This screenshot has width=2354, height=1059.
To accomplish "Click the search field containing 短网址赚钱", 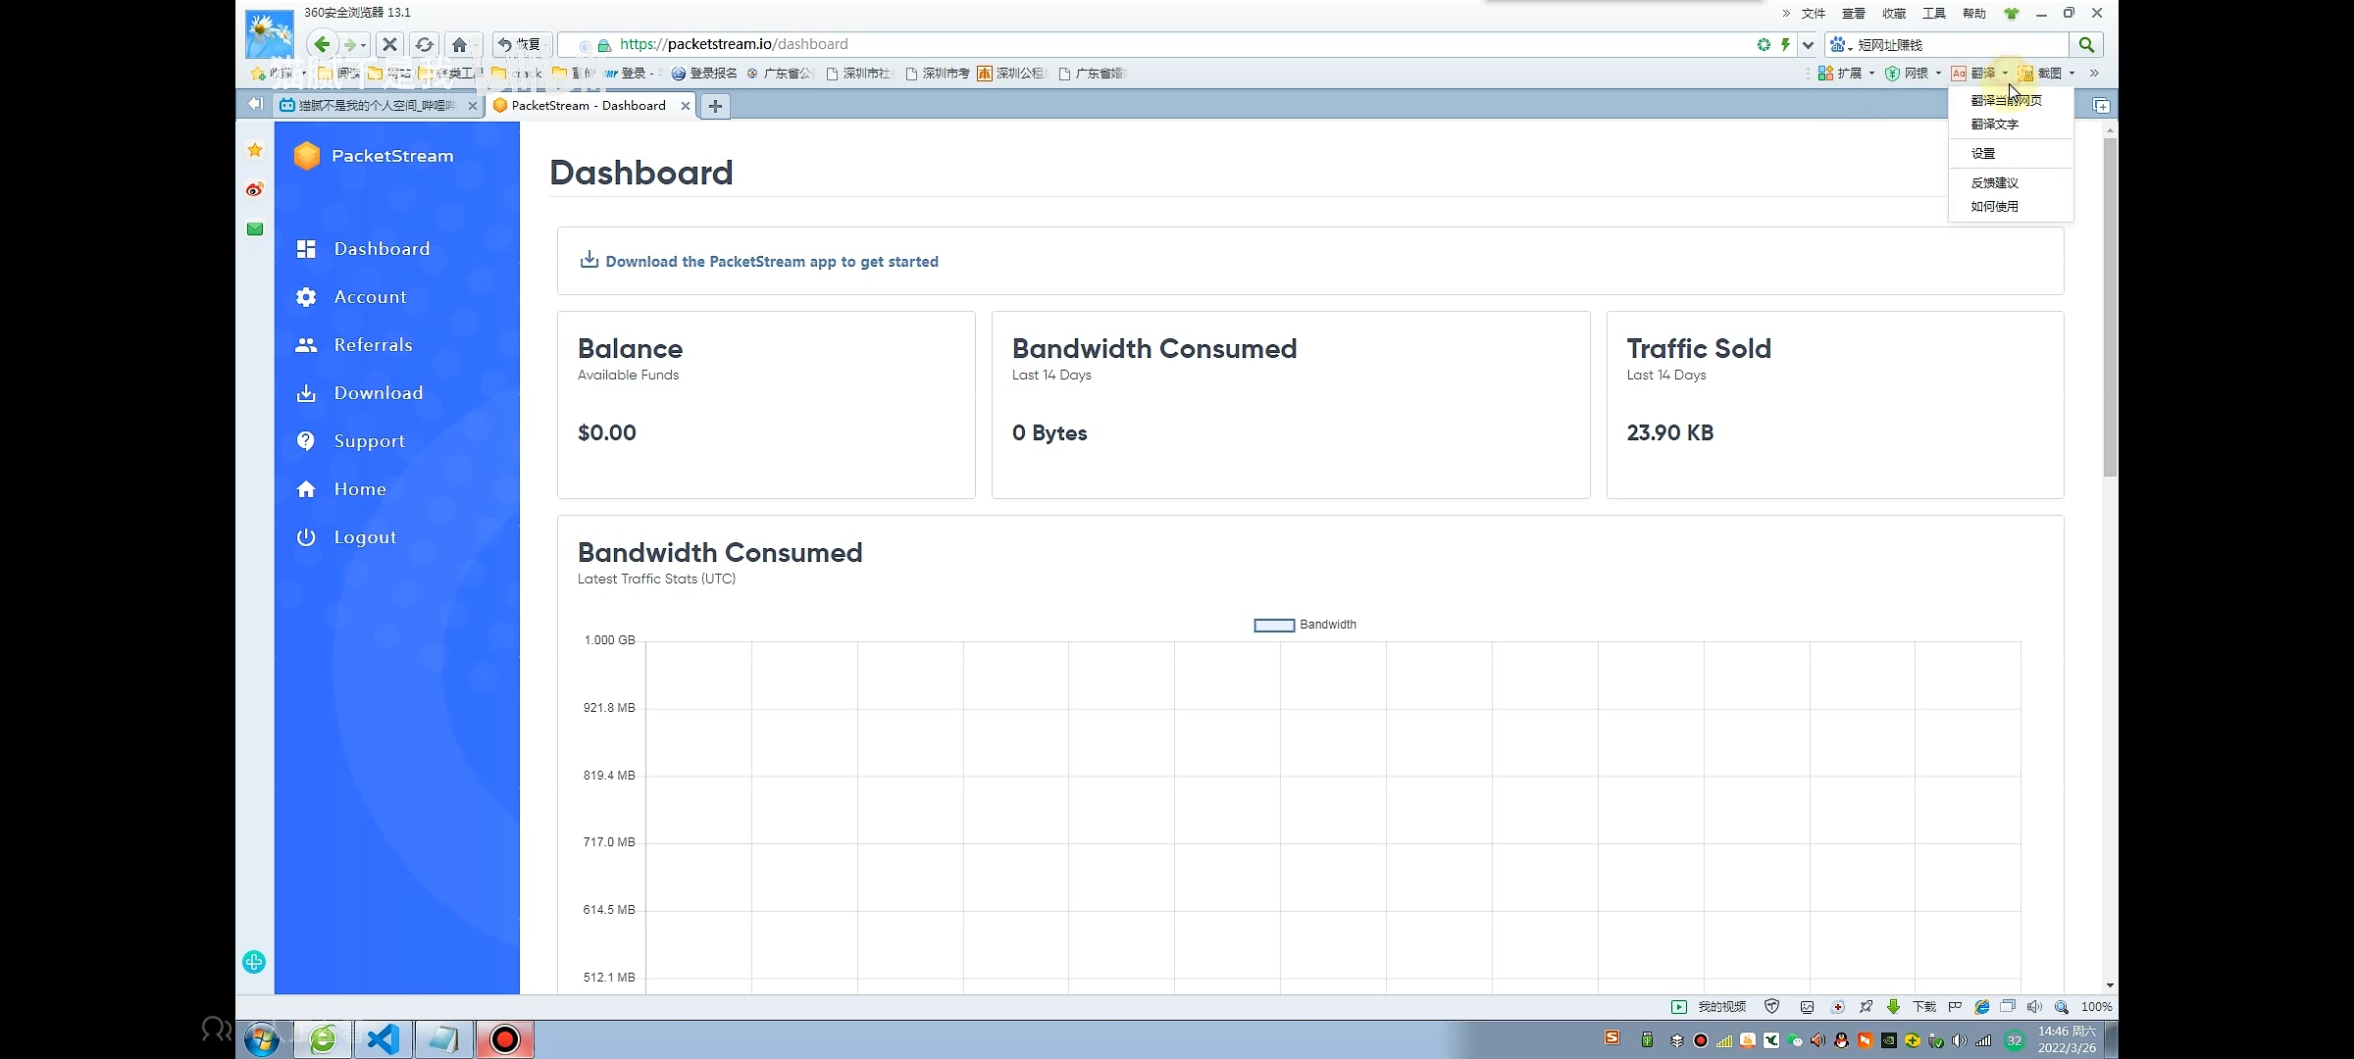I will pyautogui.click(x=1962, y=45).
